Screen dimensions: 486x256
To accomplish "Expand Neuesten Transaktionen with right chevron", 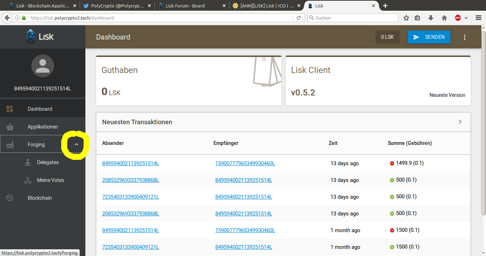I will (460, 122).
